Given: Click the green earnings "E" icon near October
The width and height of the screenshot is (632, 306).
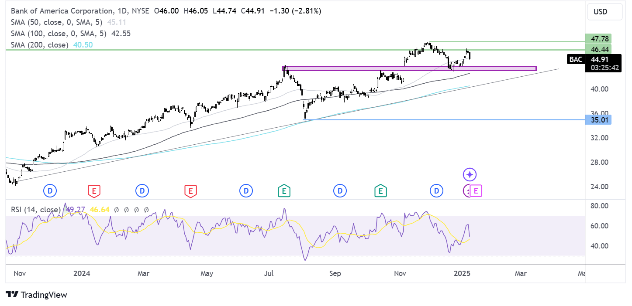Looking at the screenshot, I should [x=380, y=190].
